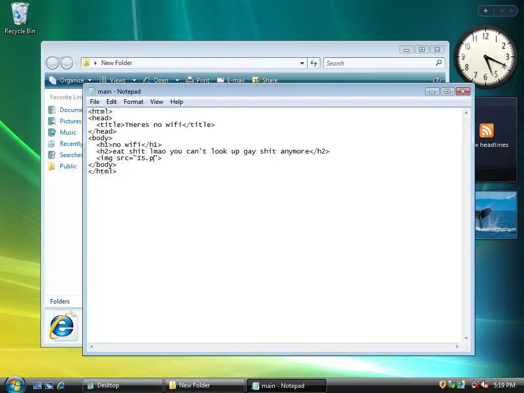This screenshot has width=524, height=393.
Task: Click the Refresh button beside address bar
Action: tap(314, 63)
